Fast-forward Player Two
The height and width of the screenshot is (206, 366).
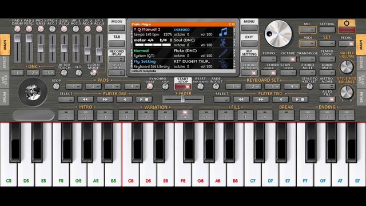click(x=261, y=99)
